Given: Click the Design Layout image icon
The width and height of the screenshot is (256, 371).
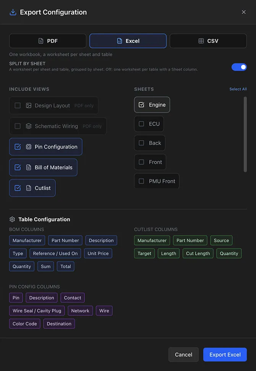Looking at the screenshot, I should click(x=29, y=105).
